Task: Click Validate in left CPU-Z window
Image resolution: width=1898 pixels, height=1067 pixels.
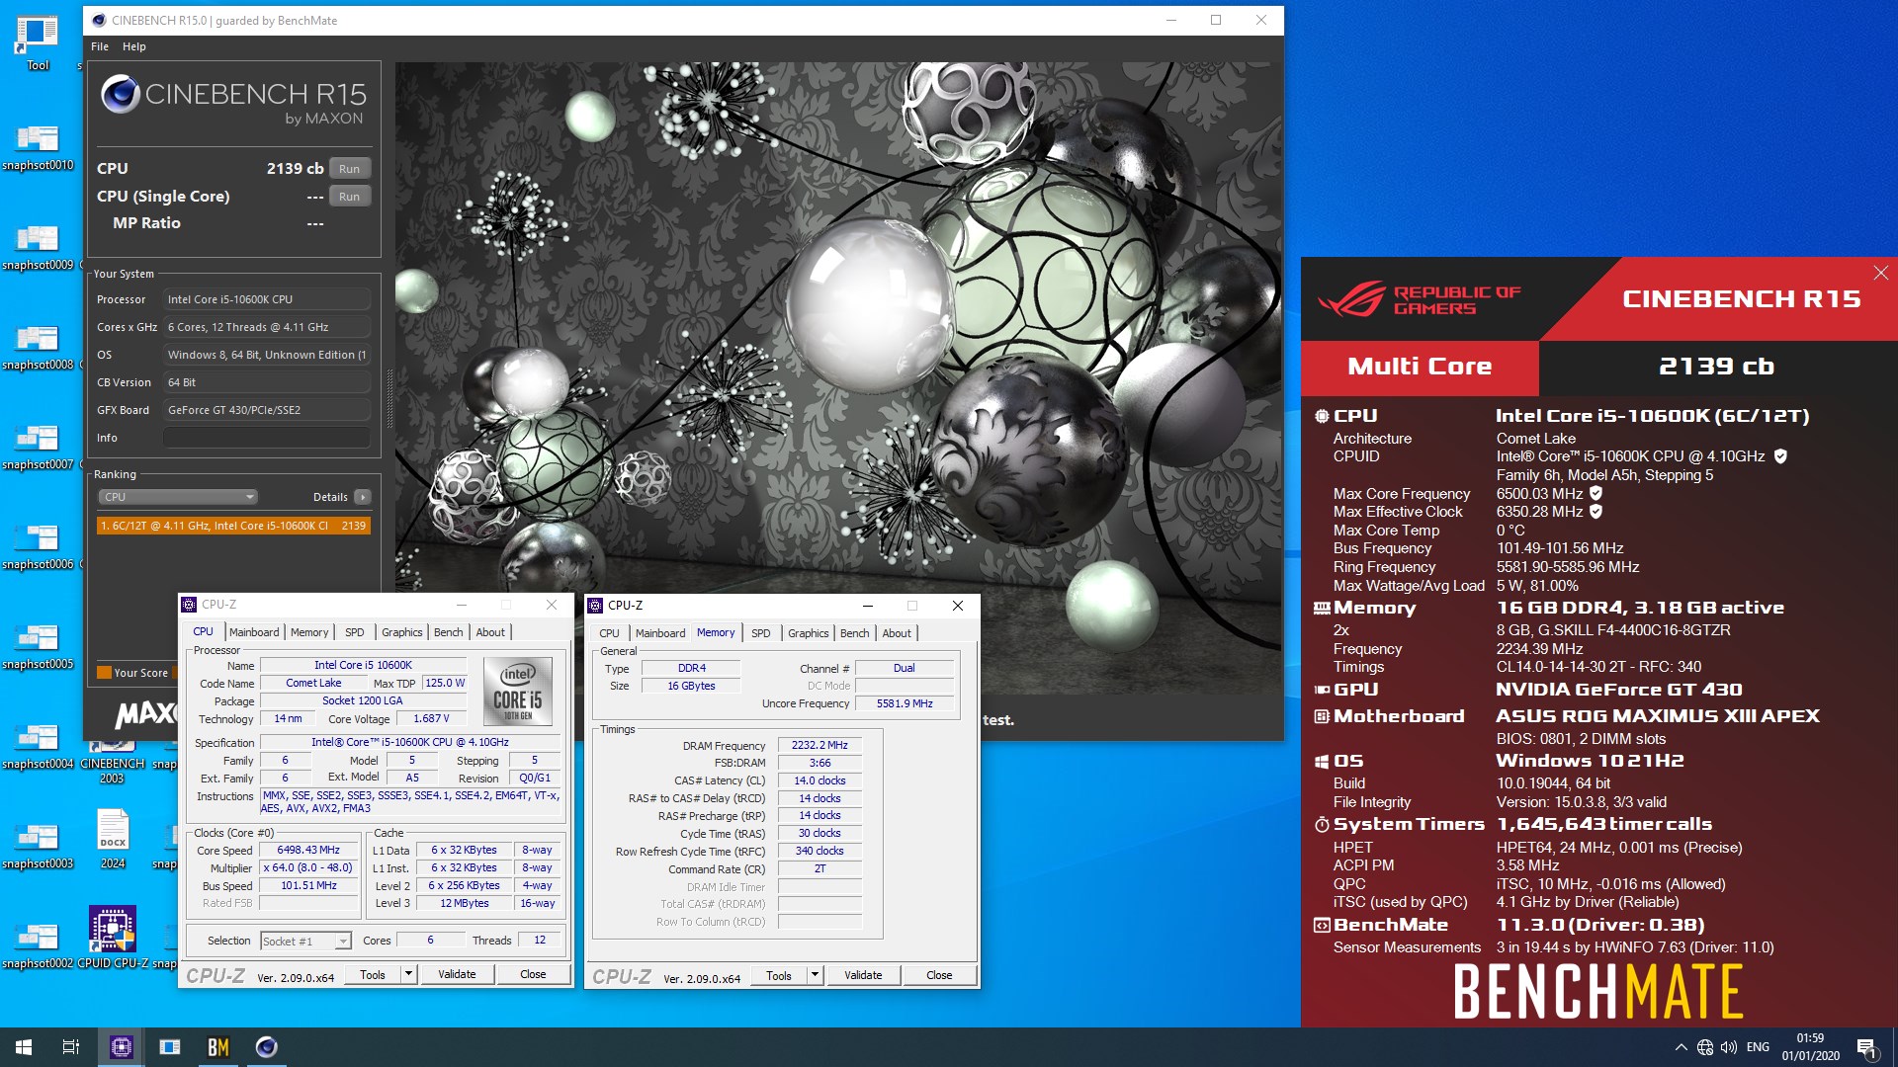Action: [x=457, y=974]
